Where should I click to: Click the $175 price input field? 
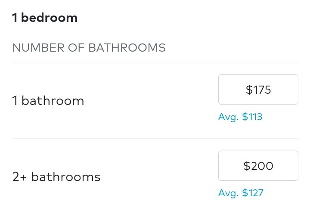258,89
